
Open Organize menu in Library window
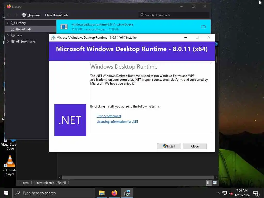(x=32, y=15)
